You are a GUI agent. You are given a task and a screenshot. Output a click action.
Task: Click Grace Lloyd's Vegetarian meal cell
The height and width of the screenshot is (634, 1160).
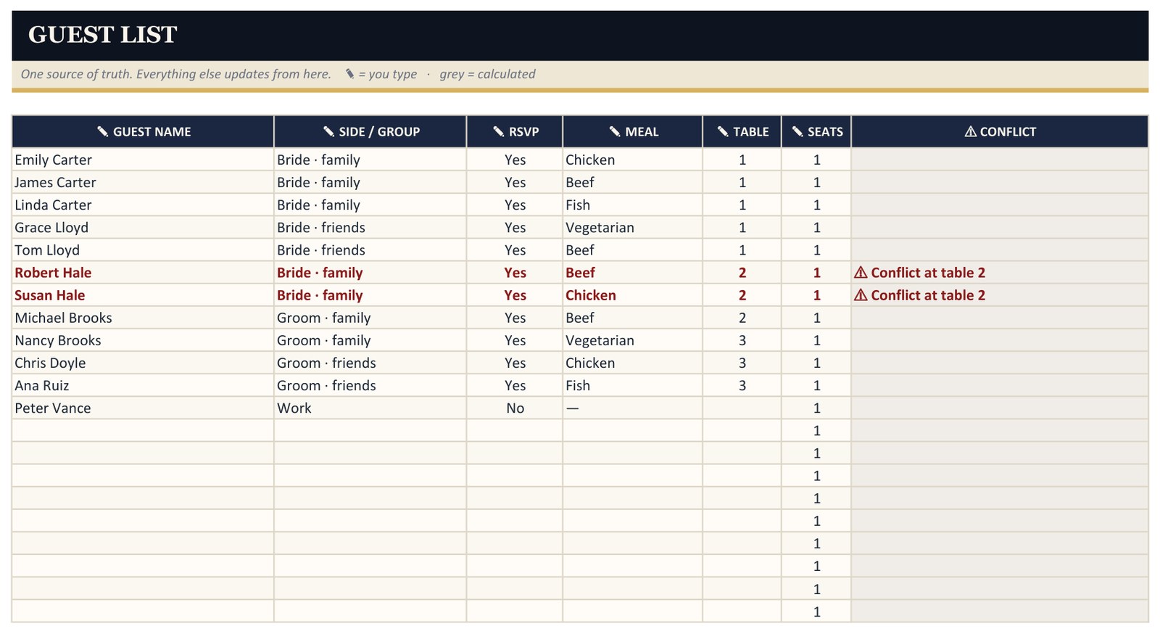632,227
